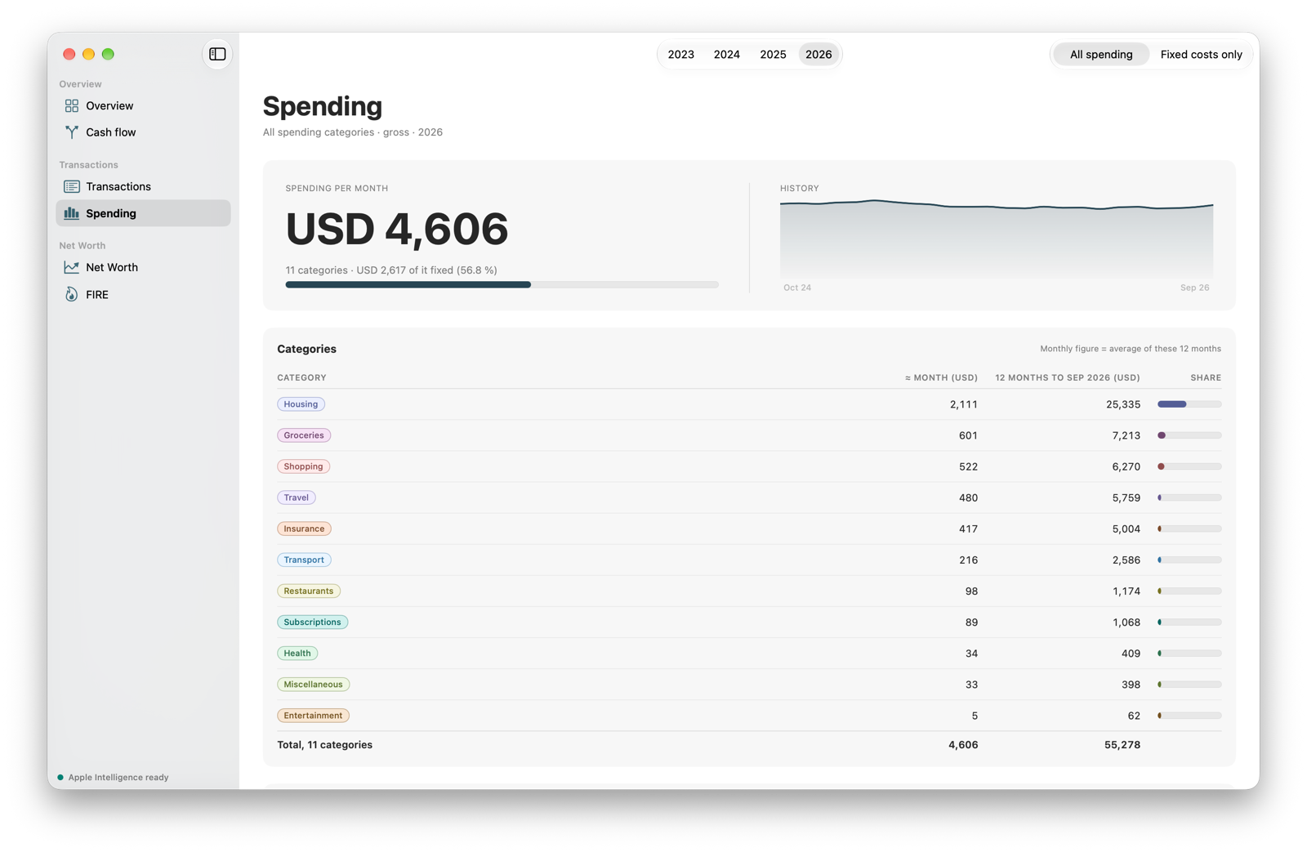Open the FIRE page
The height and width of the screenshot is (852, 1307).
143,294
